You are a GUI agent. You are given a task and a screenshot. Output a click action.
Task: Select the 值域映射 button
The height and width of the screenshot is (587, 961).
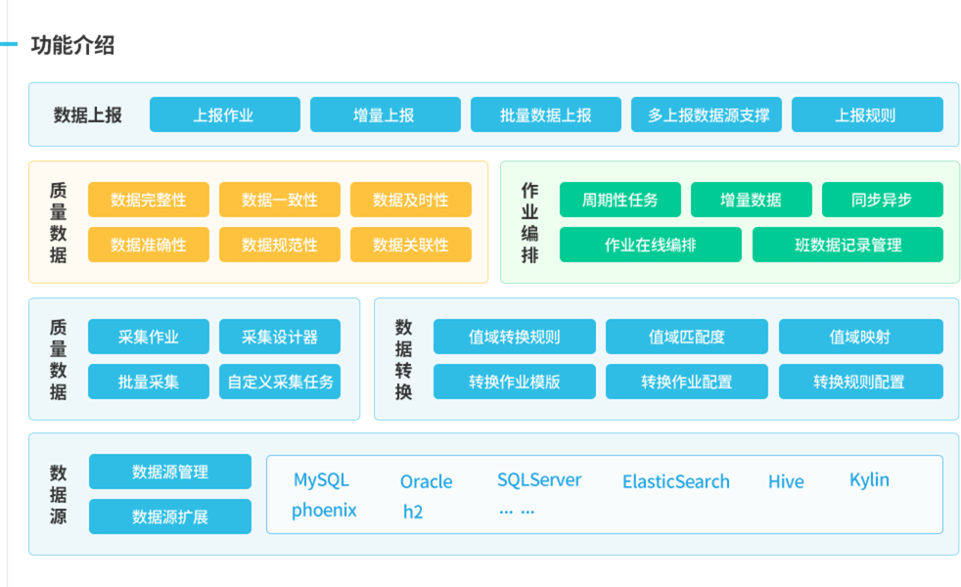[x=860, y=337]
